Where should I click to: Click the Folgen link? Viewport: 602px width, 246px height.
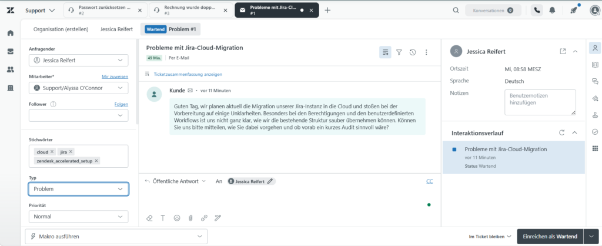point(121,104)
